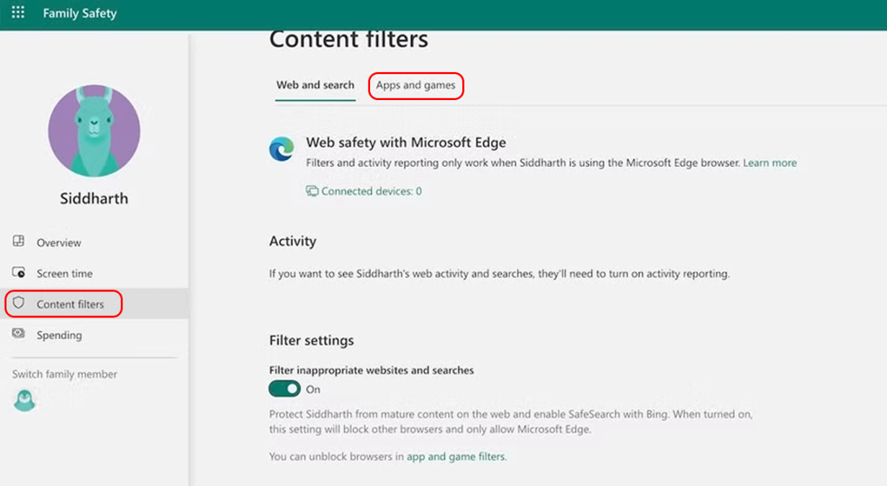Select the penguin avatar under Switch family member
This screenshot has width=887, height=486.
[24, 400]
